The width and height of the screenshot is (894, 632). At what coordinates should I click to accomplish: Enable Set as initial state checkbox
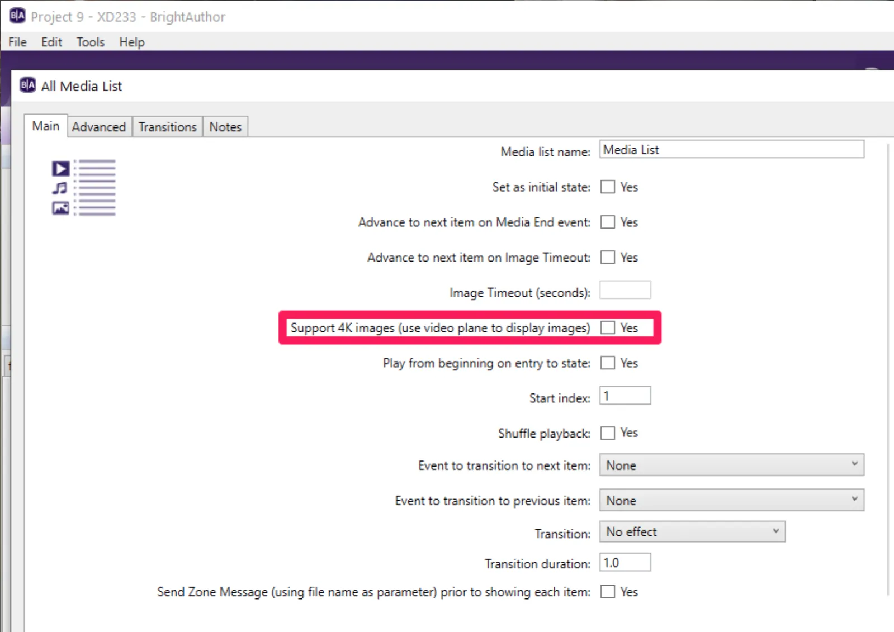tap(608, 187)
